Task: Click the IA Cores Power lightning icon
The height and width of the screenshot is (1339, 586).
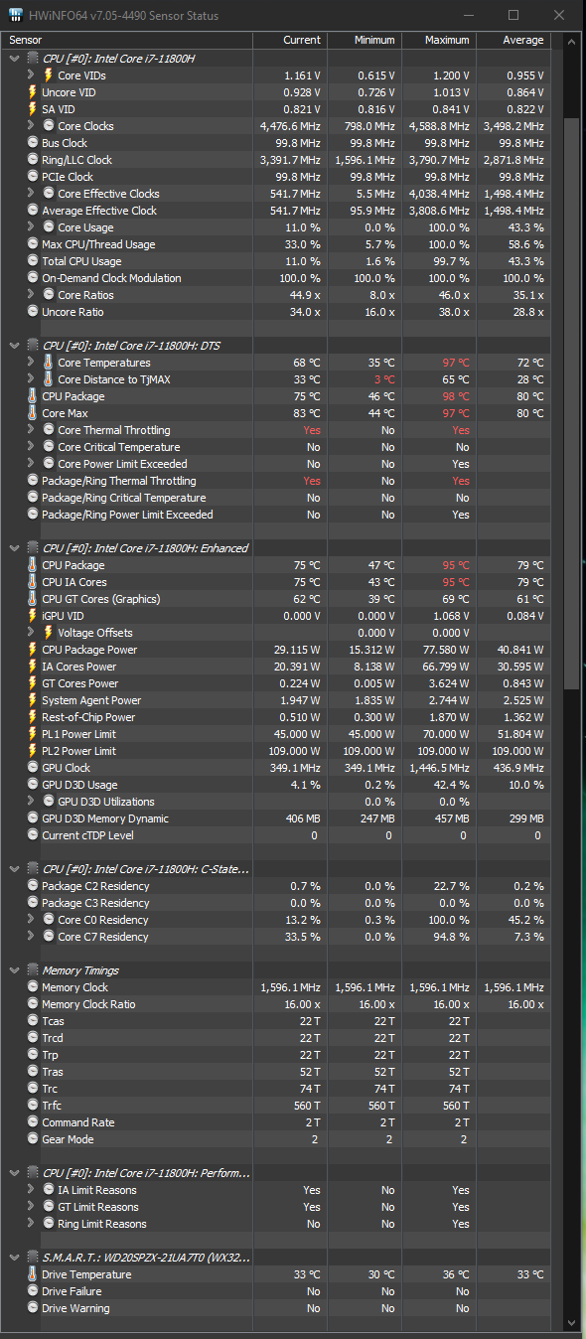Action: pos(33,667)
